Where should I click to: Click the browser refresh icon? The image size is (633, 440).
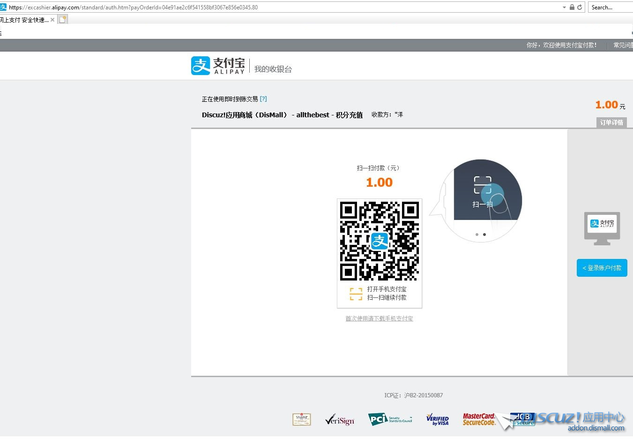(x=580, y=7)
